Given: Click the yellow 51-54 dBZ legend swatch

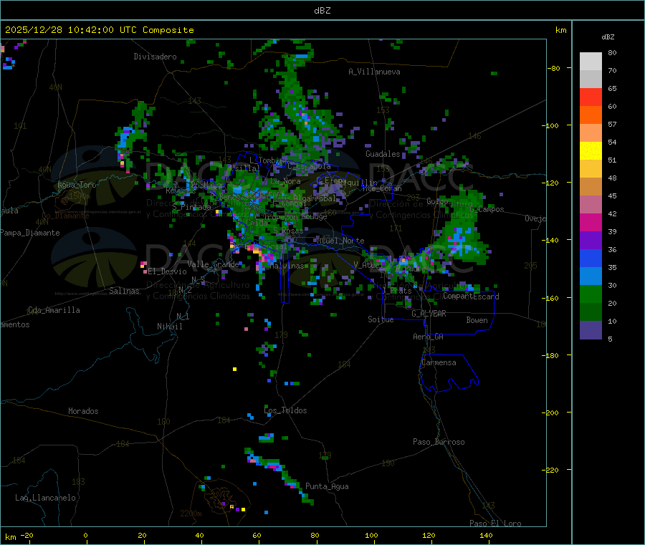Looking at the screenshot, I should tap(591, 151).
